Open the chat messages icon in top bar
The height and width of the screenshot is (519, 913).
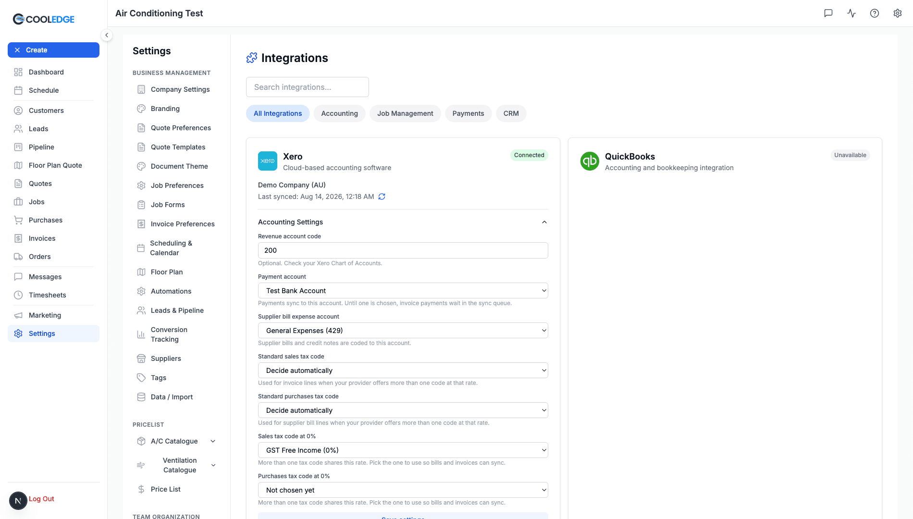[828, 13]
